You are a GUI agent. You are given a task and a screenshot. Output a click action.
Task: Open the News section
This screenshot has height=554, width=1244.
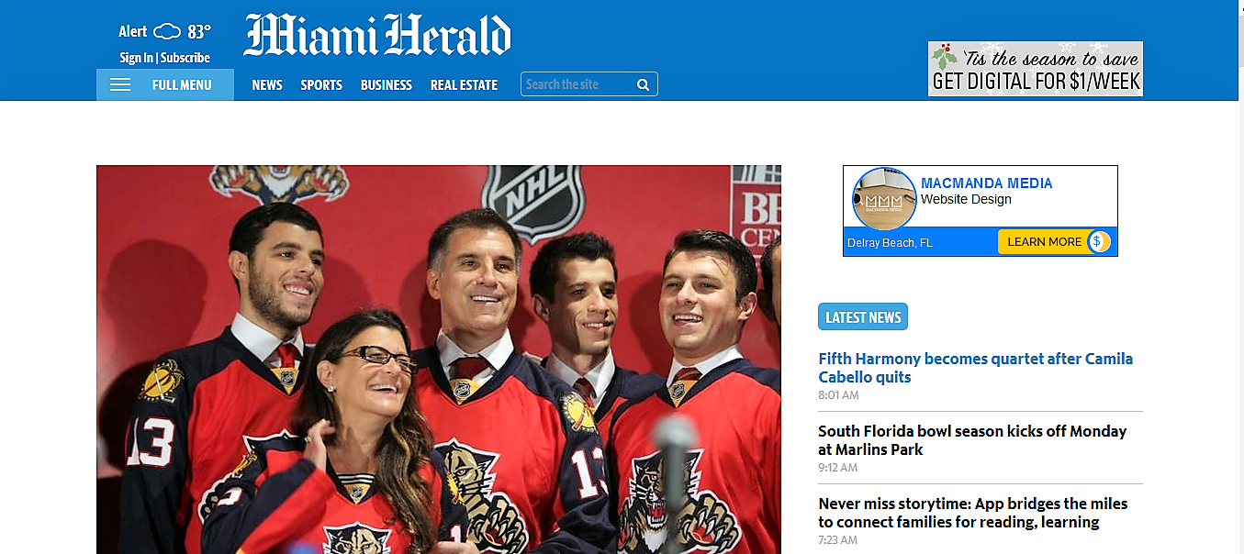[267, 84]
